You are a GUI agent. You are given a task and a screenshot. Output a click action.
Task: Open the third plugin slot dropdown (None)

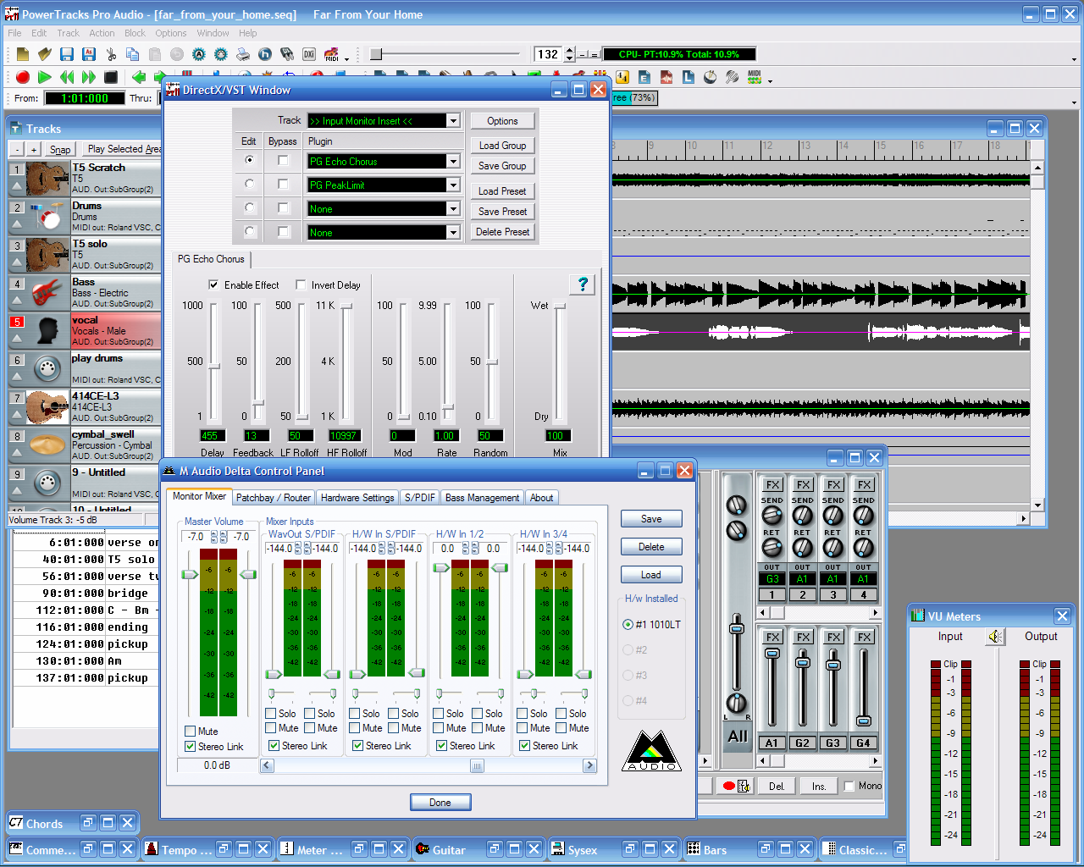[x=453, y=209]
